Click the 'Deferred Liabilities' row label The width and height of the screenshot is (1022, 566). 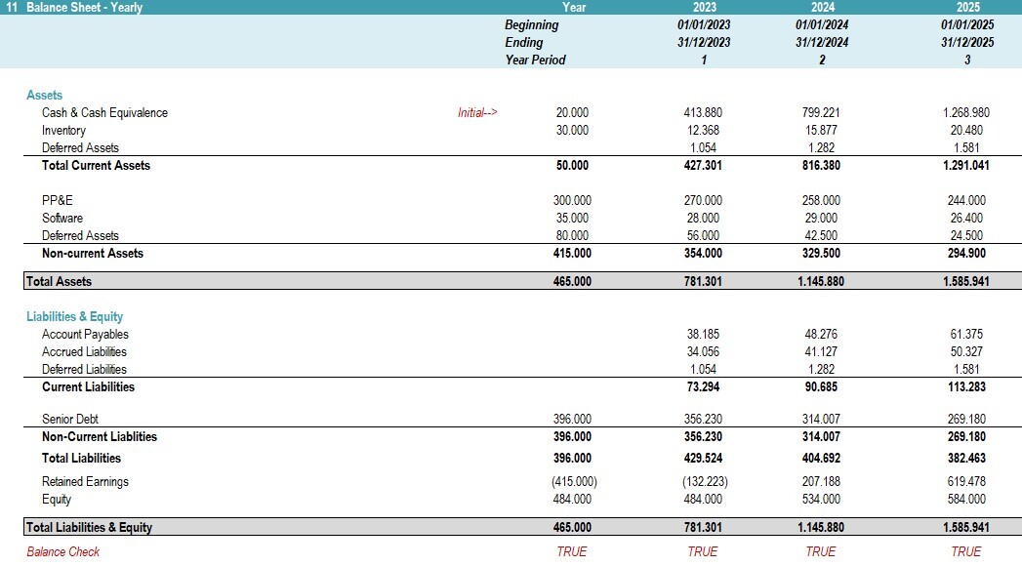coord(84,369)
